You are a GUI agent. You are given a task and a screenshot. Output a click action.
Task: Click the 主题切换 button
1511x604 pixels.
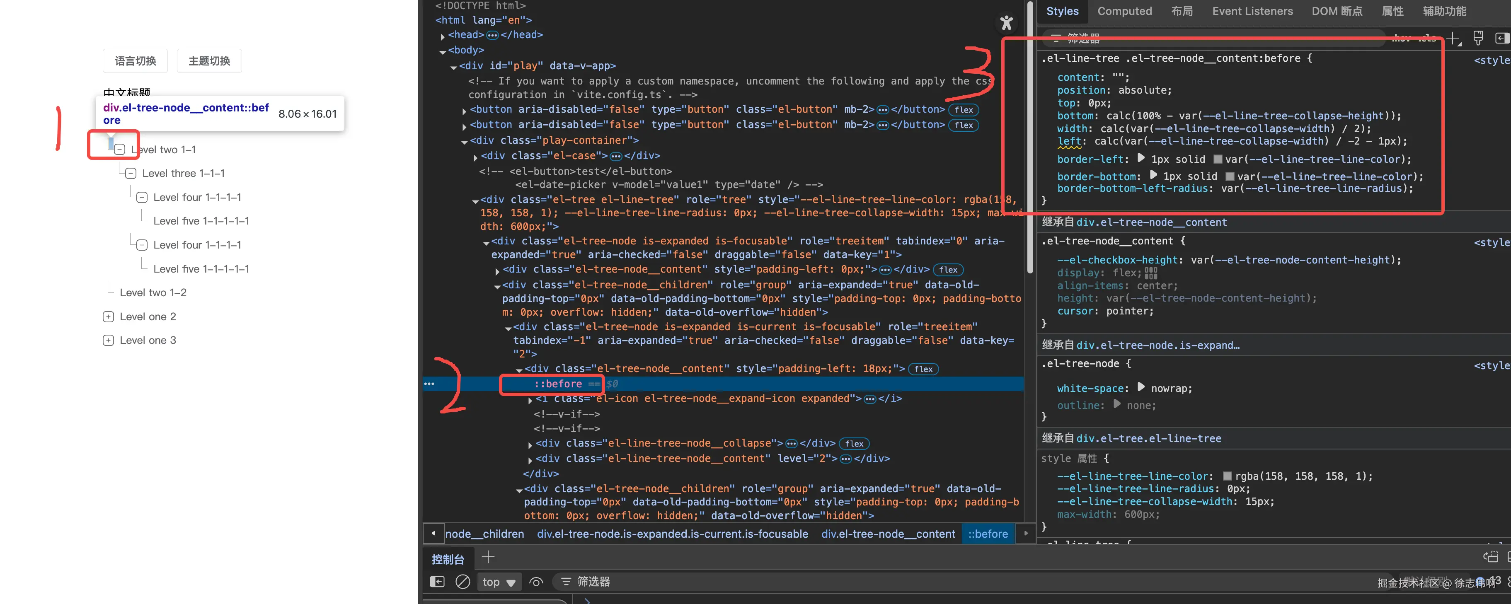209,61
